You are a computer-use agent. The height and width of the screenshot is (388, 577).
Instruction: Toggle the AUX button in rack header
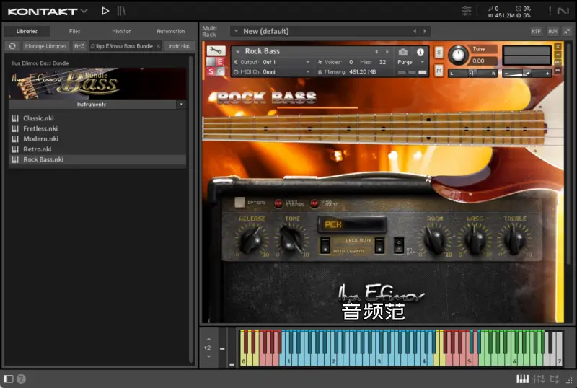pyautogui.click(x=552, y=31)
